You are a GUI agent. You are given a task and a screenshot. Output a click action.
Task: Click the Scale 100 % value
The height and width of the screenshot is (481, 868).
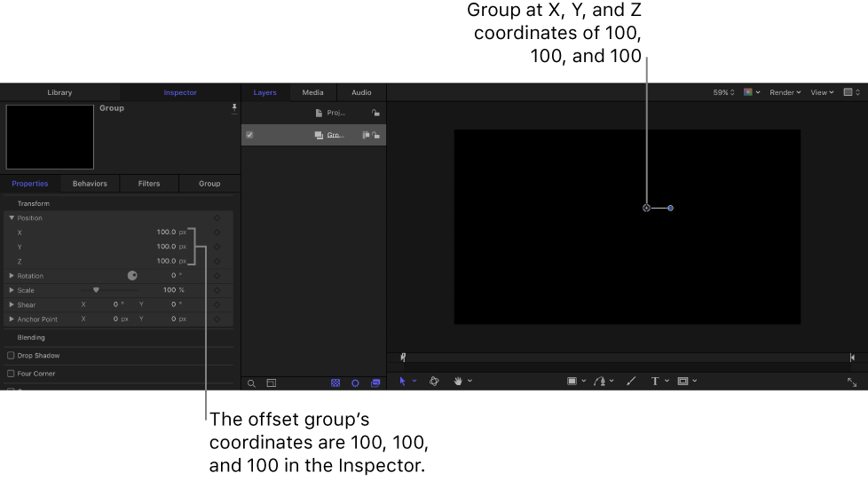pos(173,290)
